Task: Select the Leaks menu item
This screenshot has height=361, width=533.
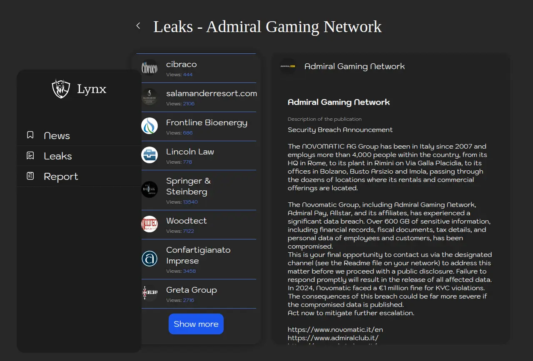Action: pyautogui.click(x=58, y=156)
